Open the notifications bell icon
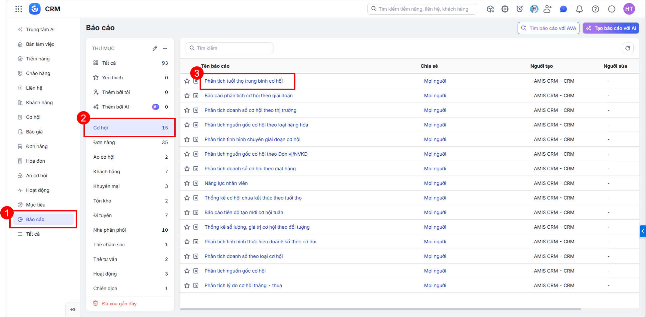The height and width of the screenshot is (317, 646). 579,9
